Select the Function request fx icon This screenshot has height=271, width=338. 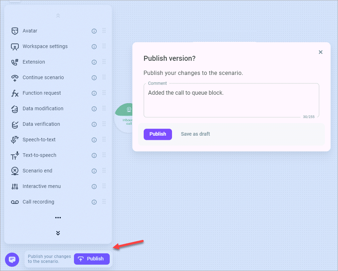[15, 93]
